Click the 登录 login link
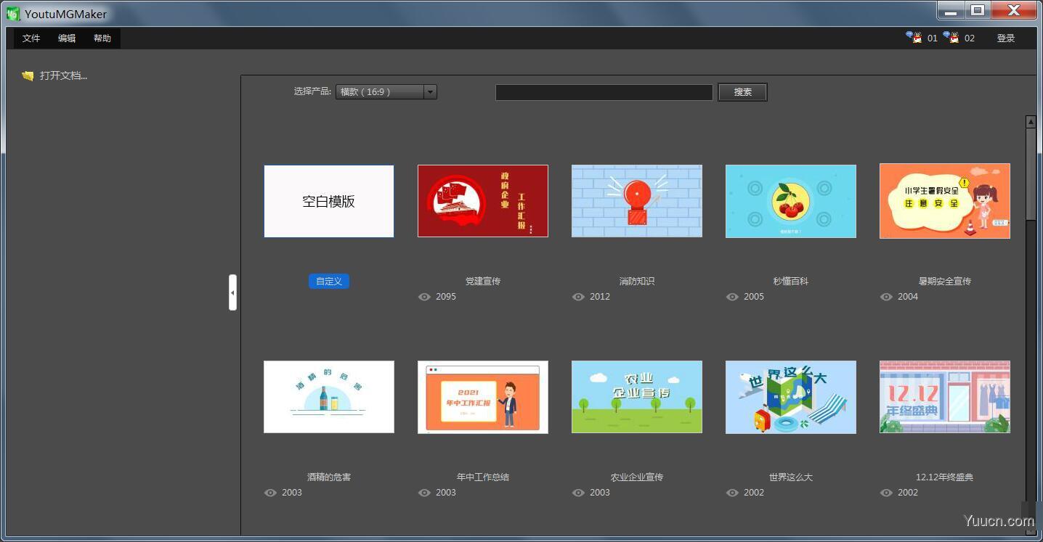Screen dimensions: 1043x542 1006,38
